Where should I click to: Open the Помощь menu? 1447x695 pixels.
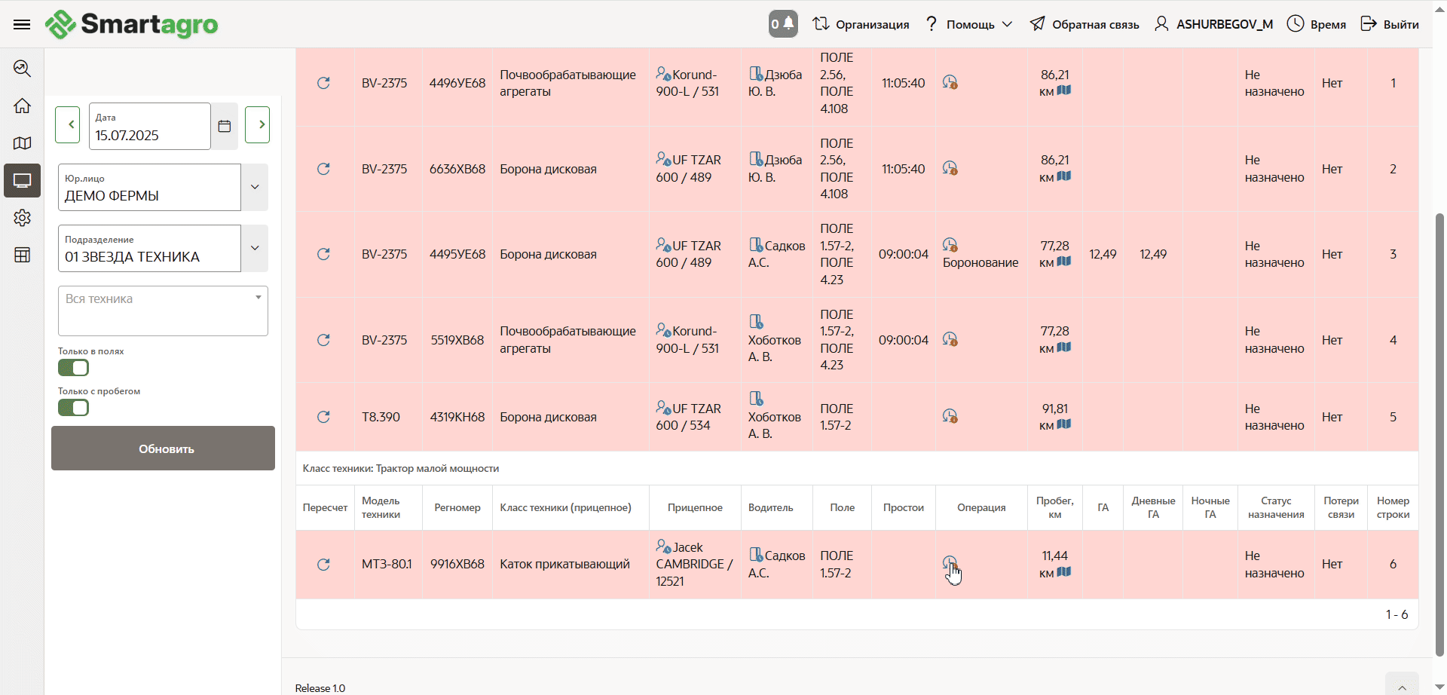pyautogui.click(x=968, y=24)
